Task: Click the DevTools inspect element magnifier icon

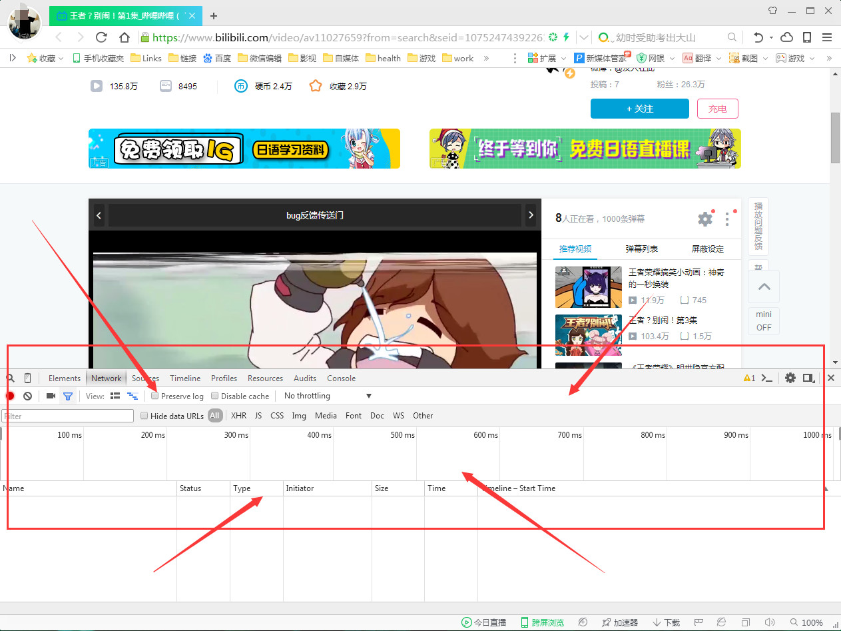Action: pyautogui.click(x=10, y=378)
